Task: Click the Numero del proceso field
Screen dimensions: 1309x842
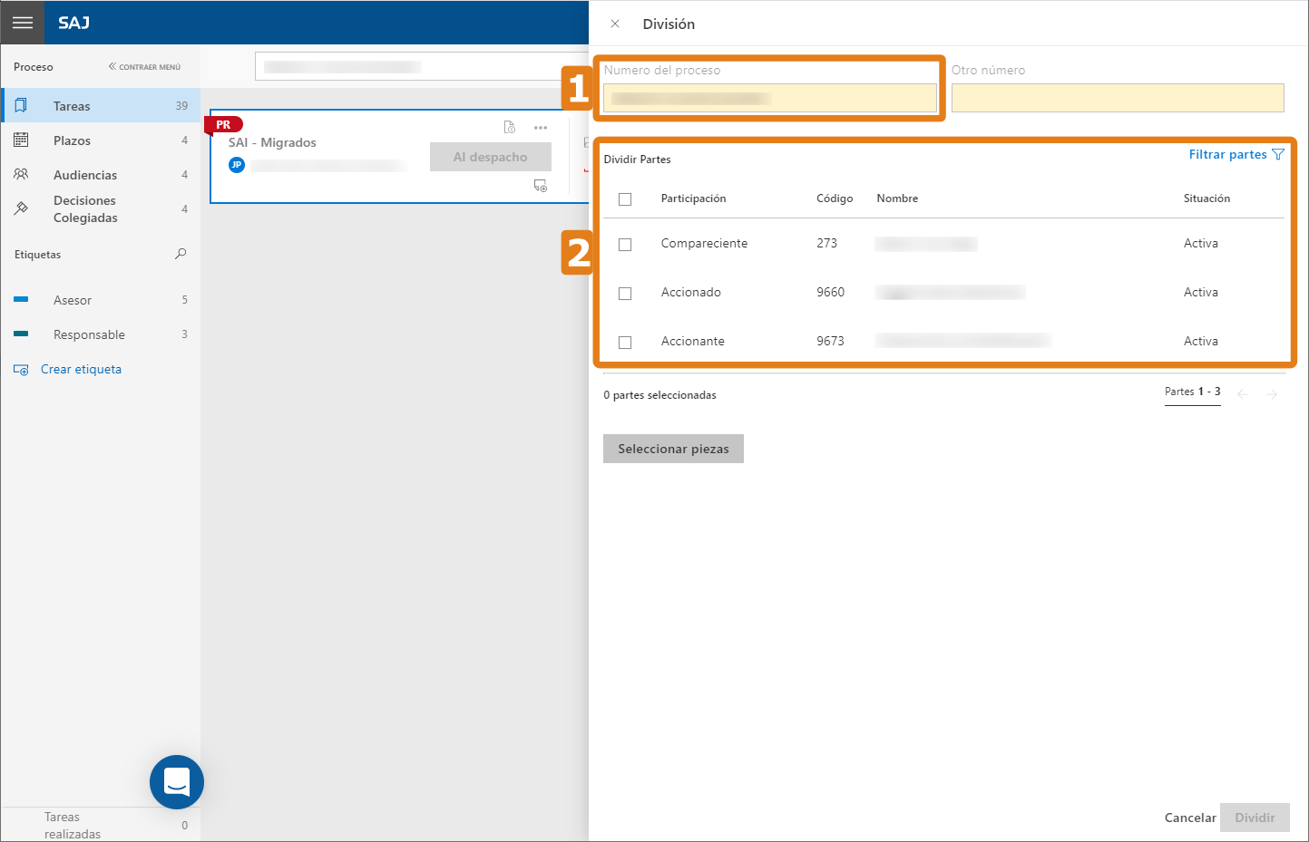Action: (x=770, y=98)
